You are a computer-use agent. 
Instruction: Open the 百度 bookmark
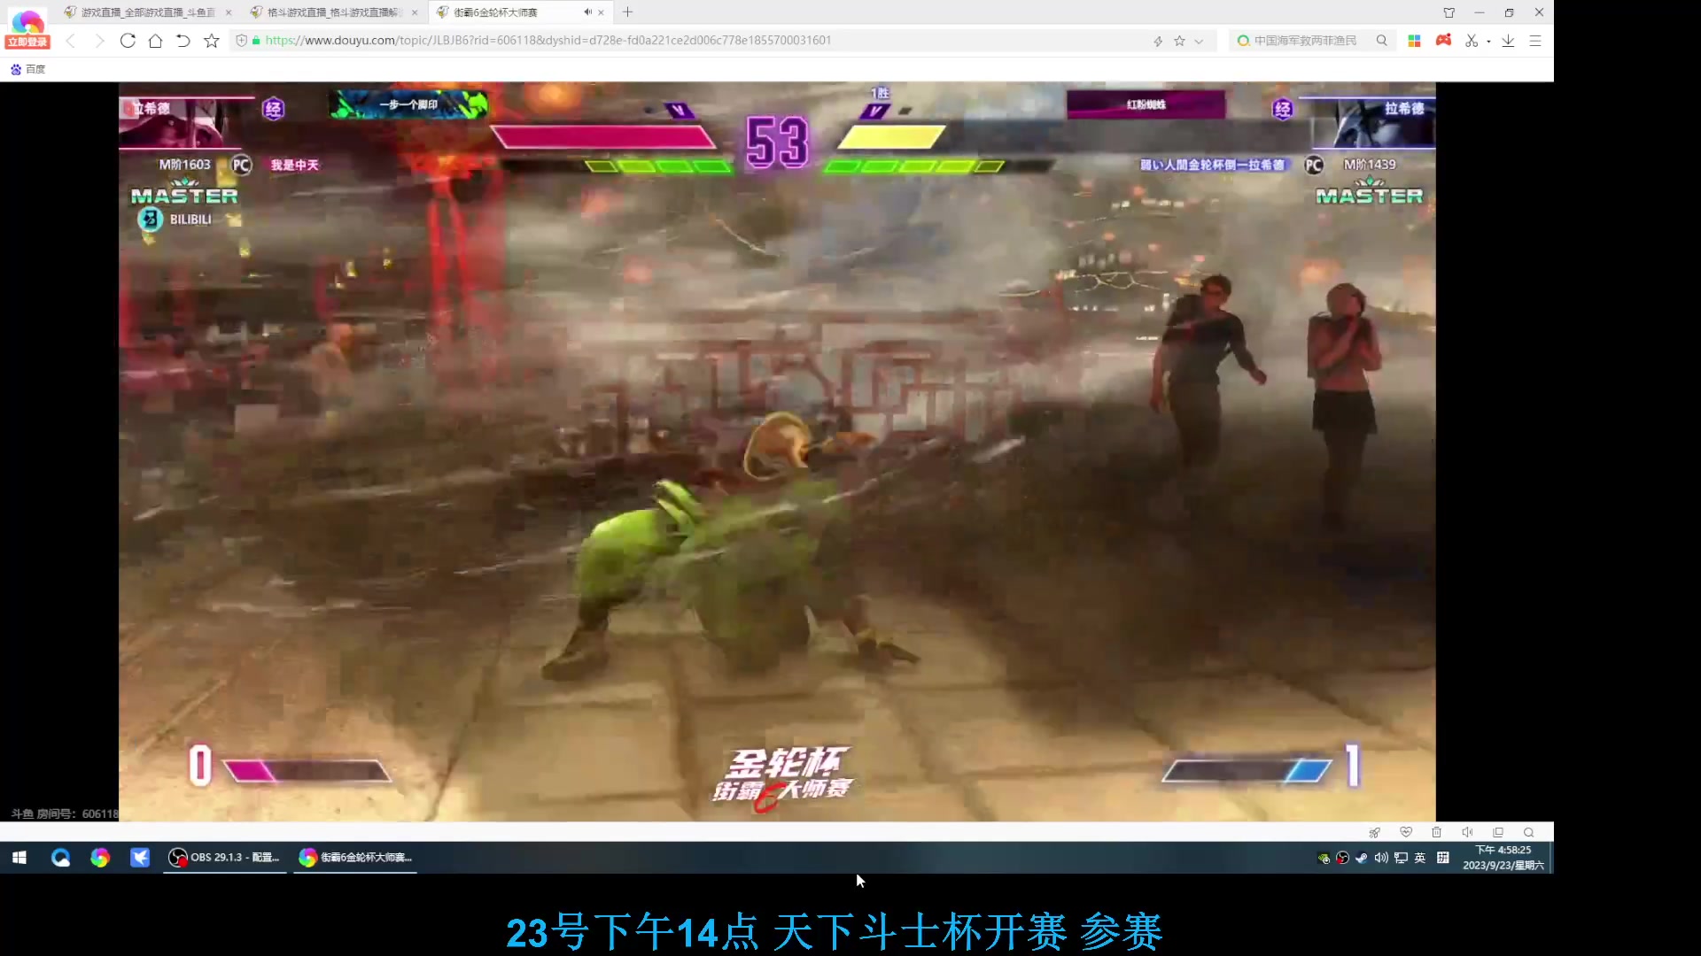pos(27,69)
